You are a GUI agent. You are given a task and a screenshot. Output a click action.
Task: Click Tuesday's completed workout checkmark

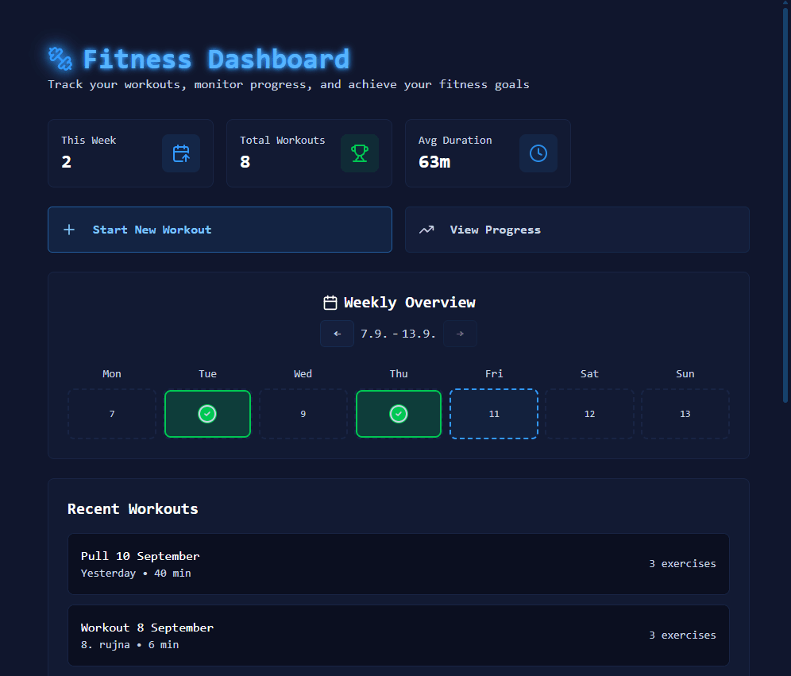(x=207, y=414)
